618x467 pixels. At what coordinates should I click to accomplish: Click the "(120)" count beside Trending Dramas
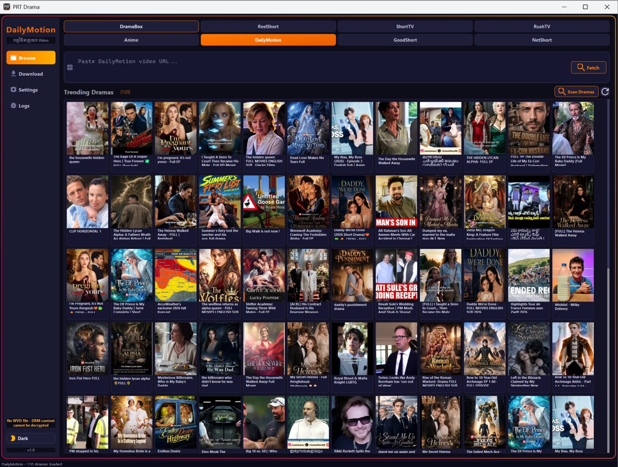[125, 92]
